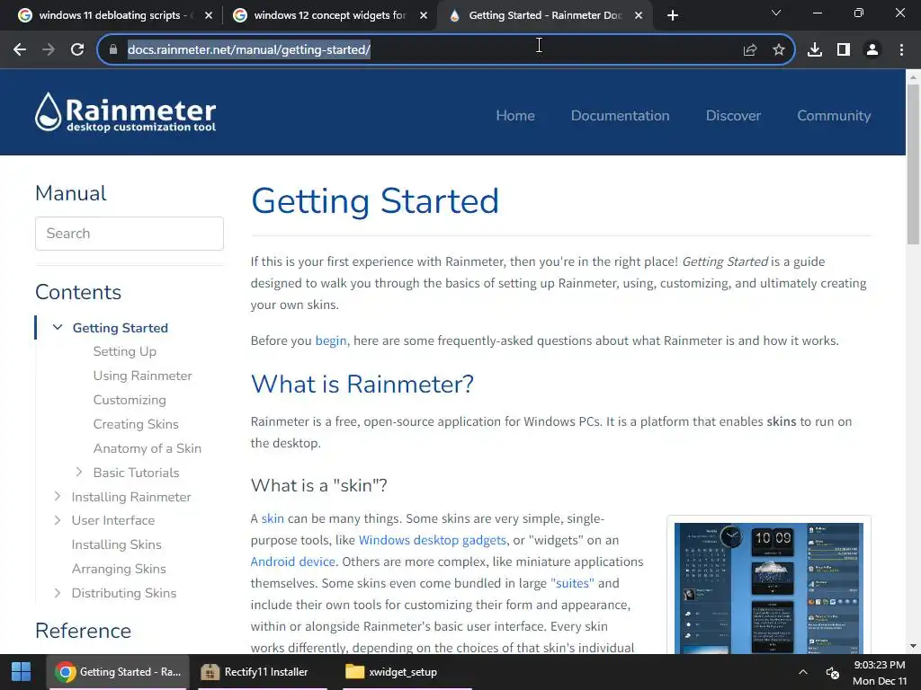Click the lock icon in address bar

(113, 50)
